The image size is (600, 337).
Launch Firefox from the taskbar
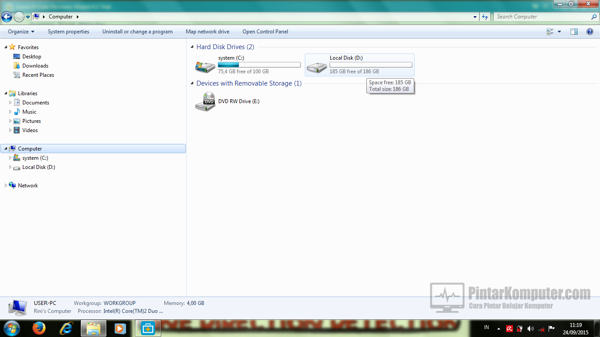tap(39, 328)
